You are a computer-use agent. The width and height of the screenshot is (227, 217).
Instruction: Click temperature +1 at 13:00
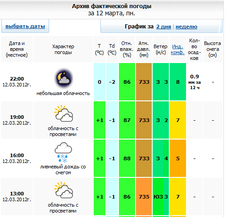(x=100, y=197)
